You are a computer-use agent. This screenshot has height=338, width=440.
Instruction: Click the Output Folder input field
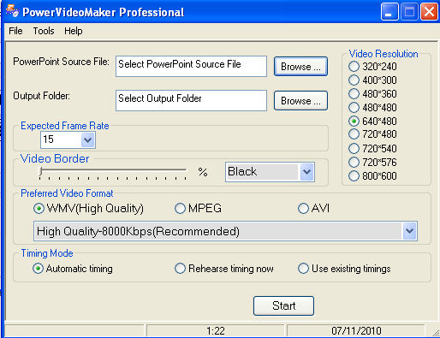pyautogui.click(x=191, y=100)
